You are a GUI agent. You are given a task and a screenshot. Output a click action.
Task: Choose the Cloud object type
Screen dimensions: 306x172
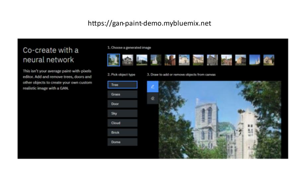122,123
